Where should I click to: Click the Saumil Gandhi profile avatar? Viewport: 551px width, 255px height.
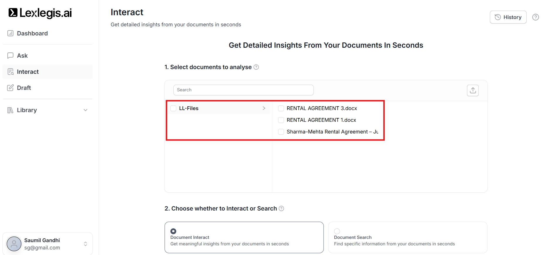tap(14, 244)
